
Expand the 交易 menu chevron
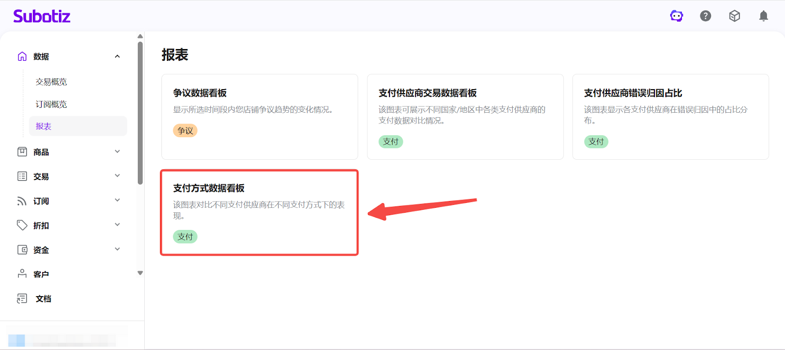coord(117,176)
